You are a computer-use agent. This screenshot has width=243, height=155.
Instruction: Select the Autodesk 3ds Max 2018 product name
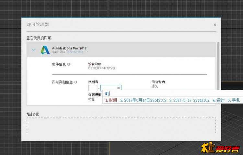tap(69, 48)
